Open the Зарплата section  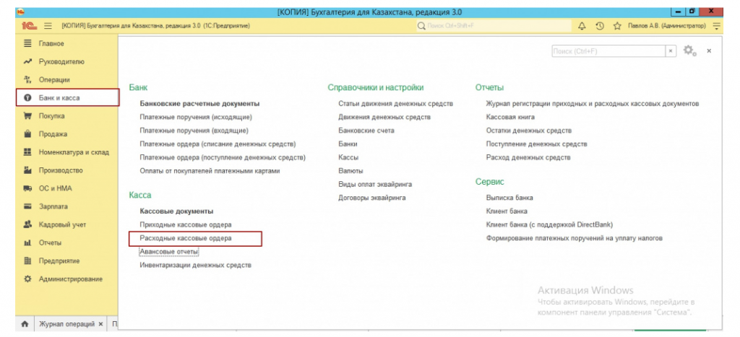pyautogui.click(x=67, y=206)
